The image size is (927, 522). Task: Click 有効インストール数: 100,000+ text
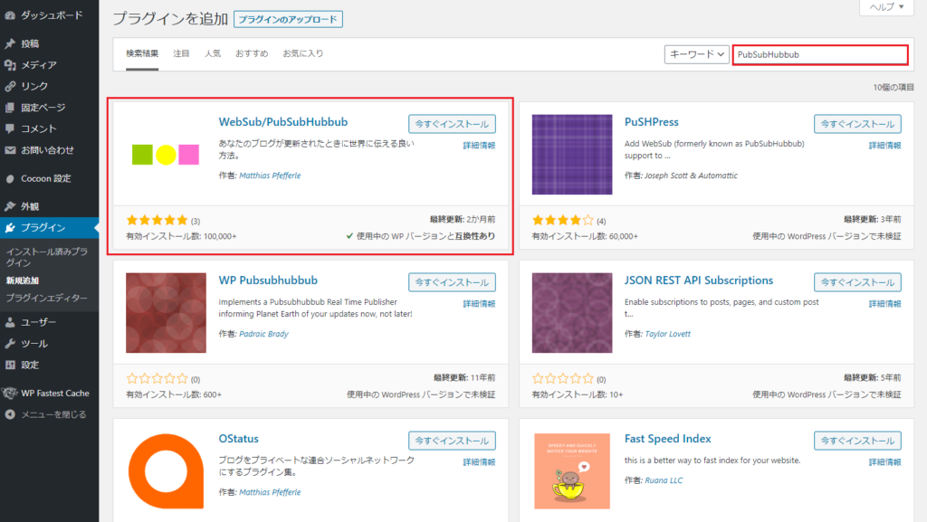[181, 236]
